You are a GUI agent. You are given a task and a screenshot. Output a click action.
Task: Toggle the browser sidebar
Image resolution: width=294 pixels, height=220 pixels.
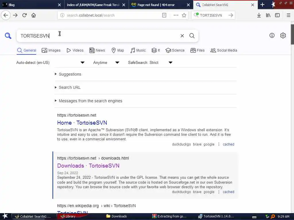277,15
